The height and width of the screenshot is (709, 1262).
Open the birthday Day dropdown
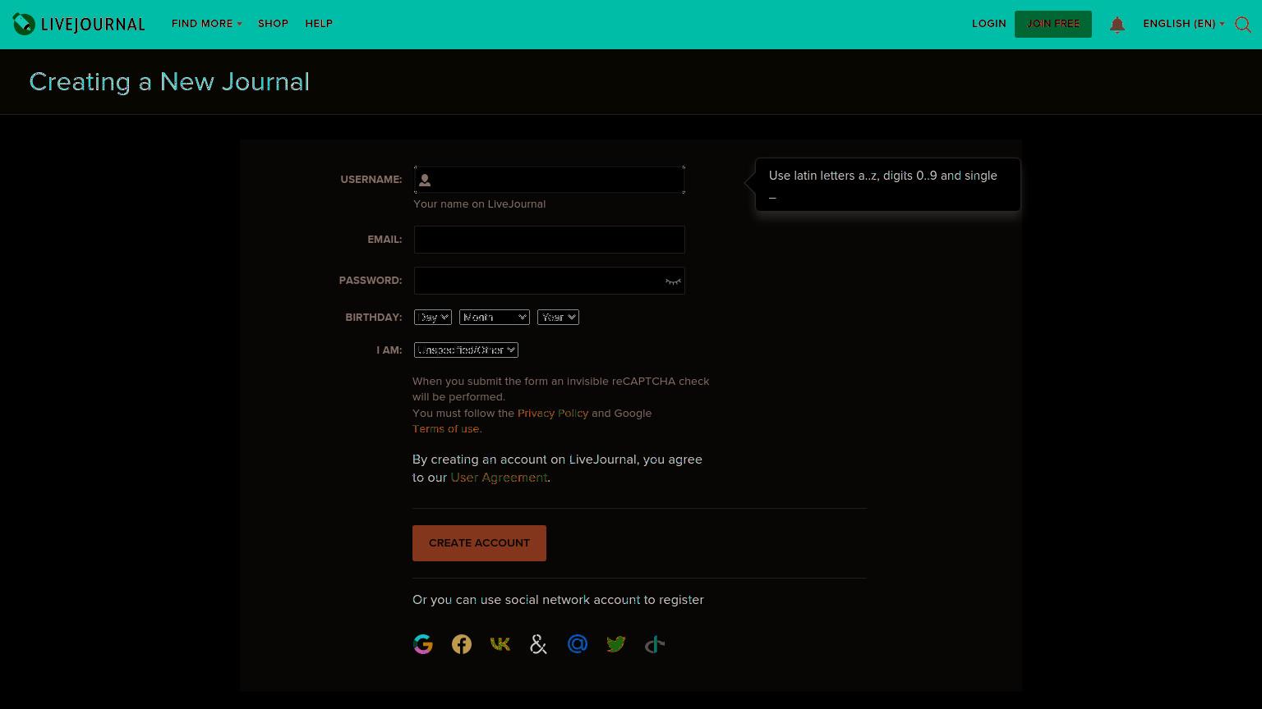point(433,317)
